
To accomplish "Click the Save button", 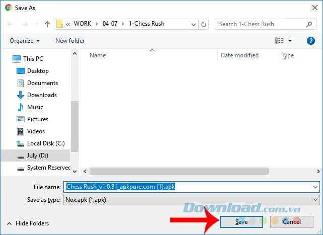I will [241, 222].
